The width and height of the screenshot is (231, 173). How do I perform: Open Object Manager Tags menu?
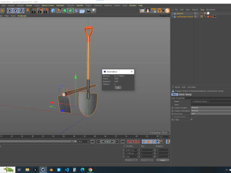(202, 10)
